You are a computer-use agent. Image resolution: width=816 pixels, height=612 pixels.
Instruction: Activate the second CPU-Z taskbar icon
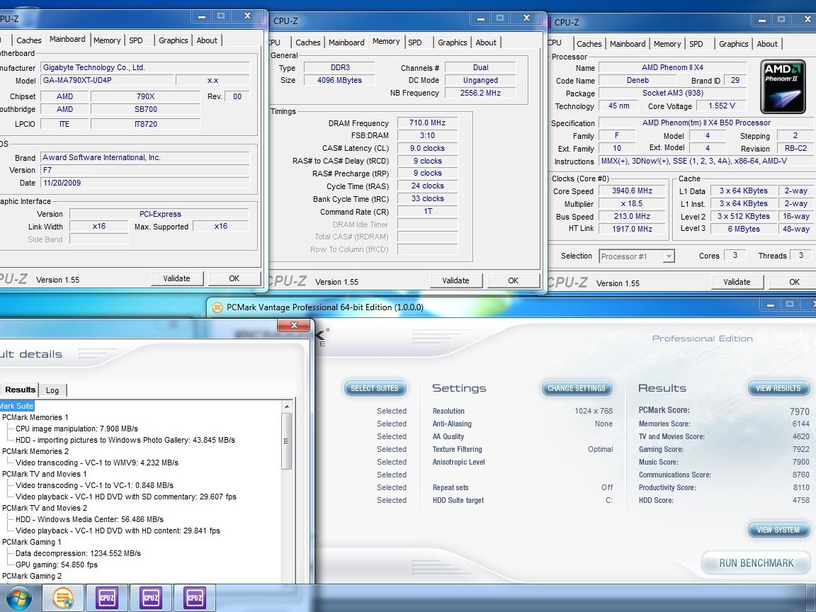151,598
